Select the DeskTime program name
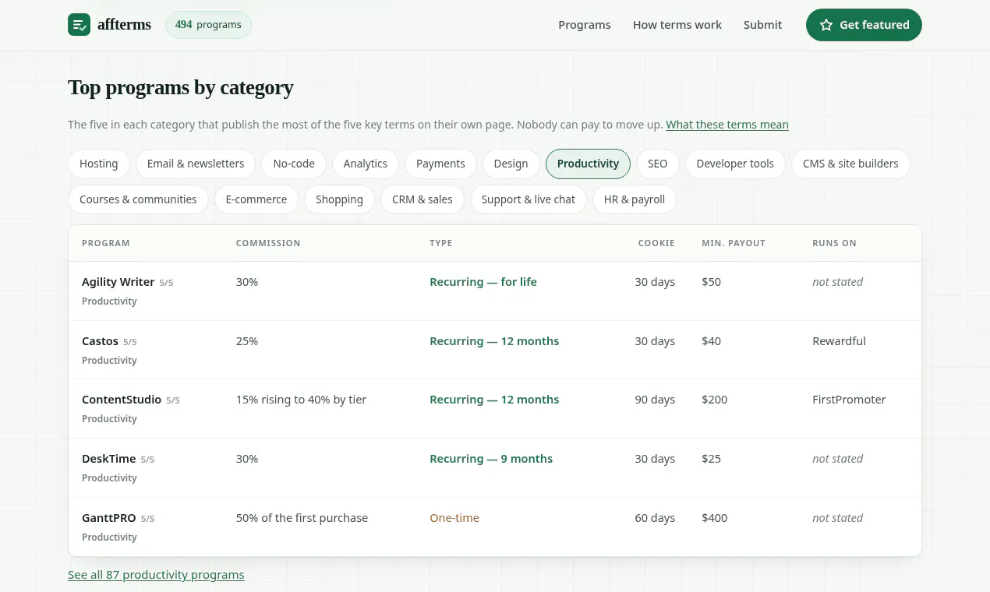 (x=109, y=459)
